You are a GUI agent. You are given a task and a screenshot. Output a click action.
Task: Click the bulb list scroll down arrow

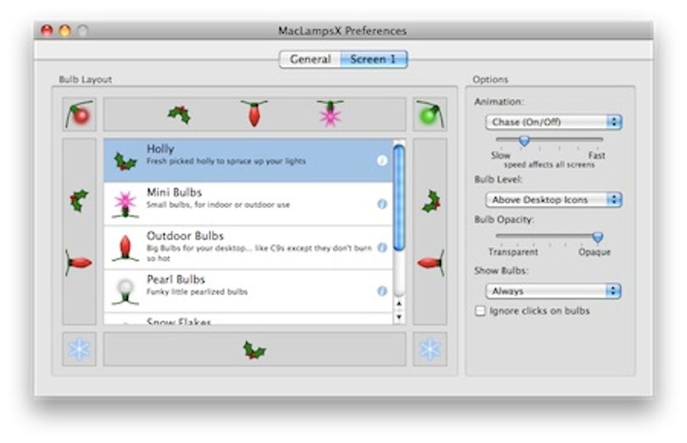point(399,317)
